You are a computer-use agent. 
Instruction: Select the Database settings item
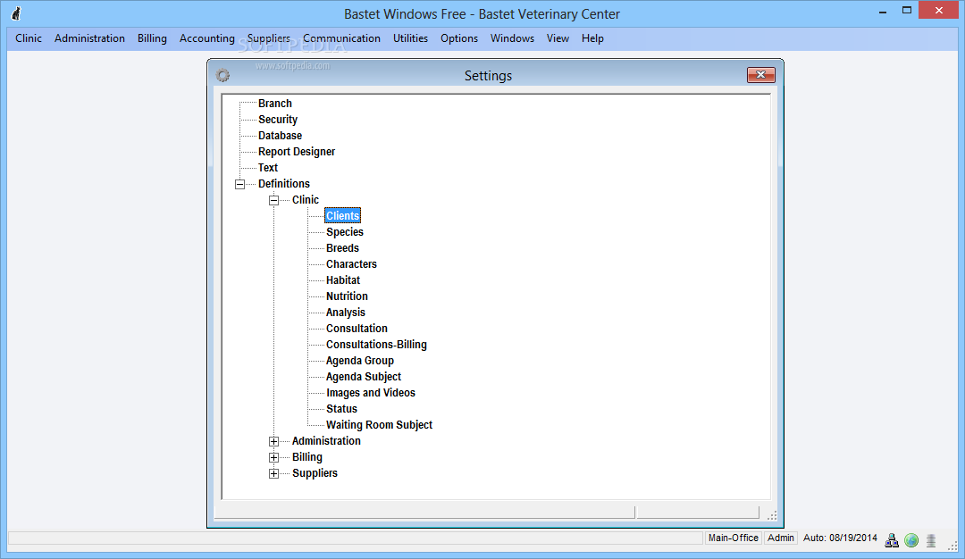pyautogui.click(x=280, y=136)
